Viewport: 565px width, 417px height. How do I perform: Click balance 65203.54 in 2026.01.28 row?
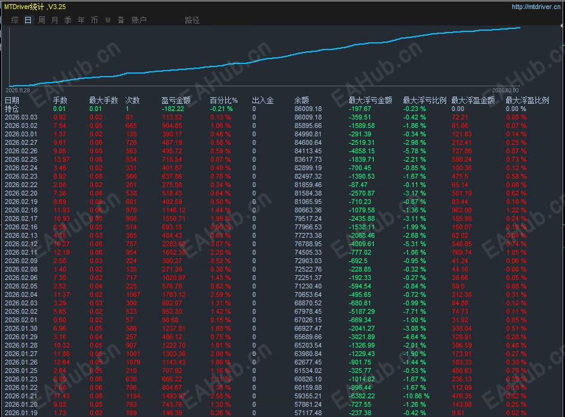click(308, 345)
